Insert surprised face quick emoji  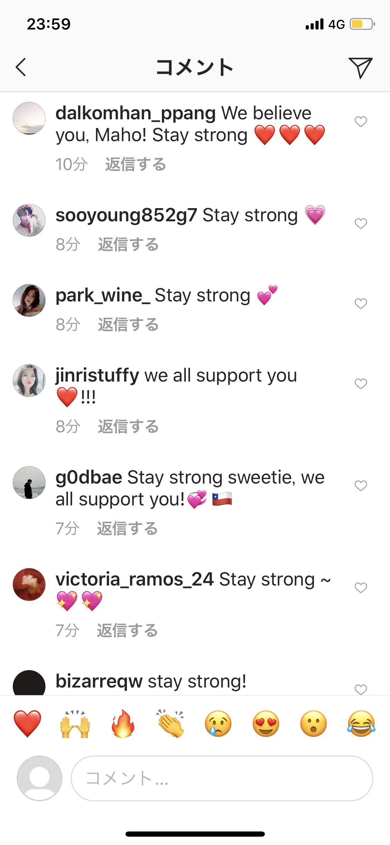[x=313, y=723]
